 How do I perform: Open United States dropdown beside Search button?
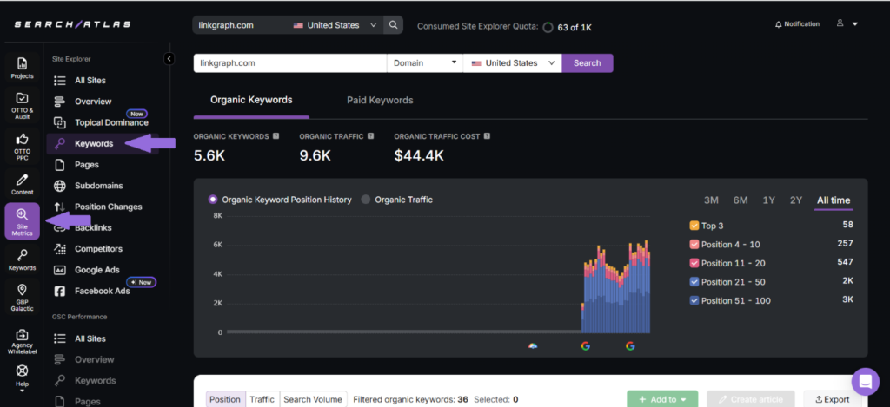point(513,63)
